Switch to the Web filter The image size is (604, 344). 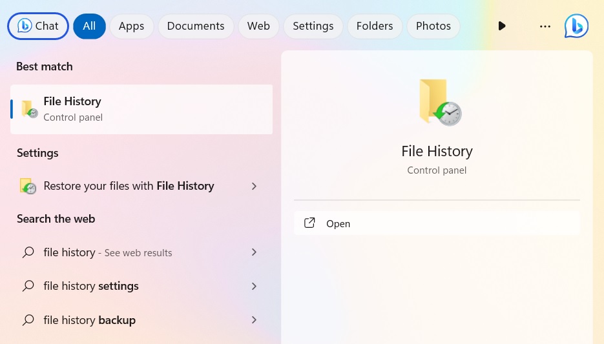click(x=258, y=26)
